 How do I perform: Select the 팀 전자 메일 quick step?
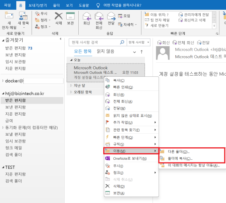pyautogui.click(x=157, y=20)
